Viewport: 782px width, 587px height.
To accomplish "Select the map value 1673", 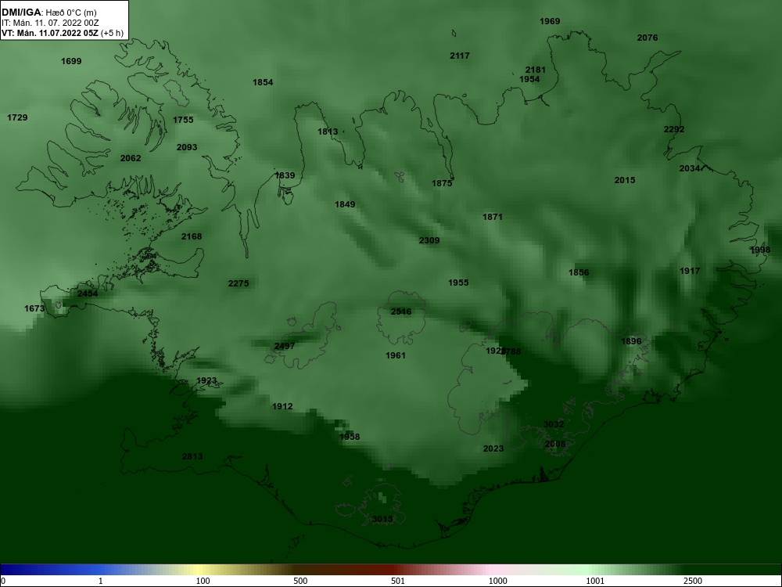I will (x=34, y=308).
